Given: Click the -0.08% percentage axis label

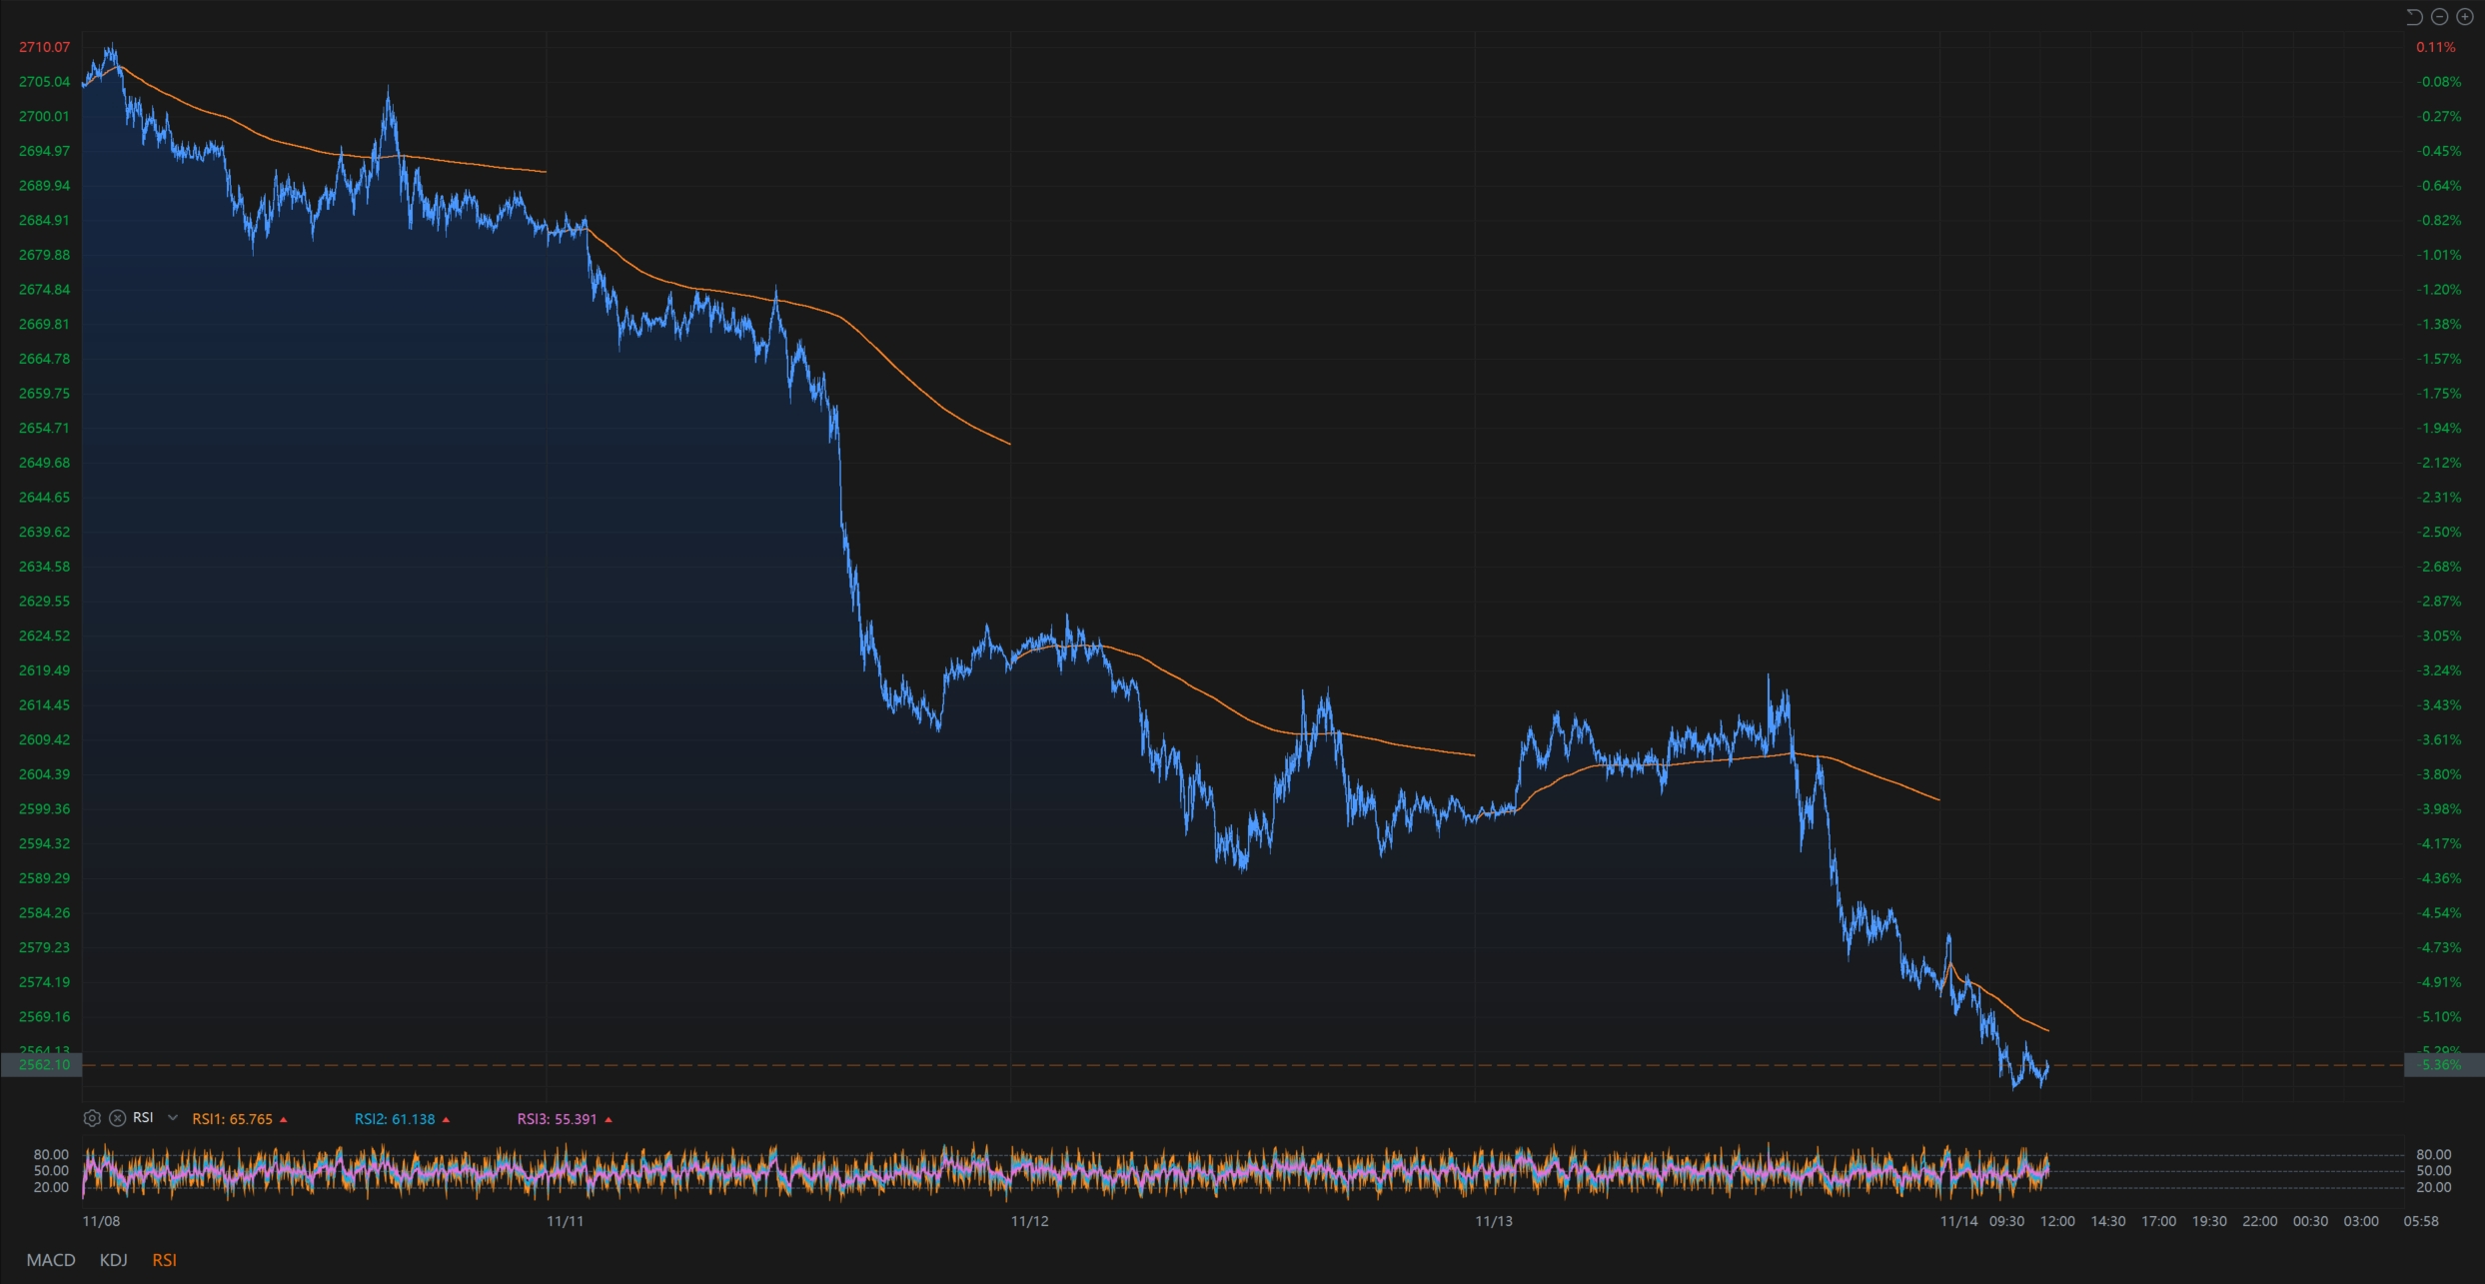Looking at the screenshot, I should 2440,82.
